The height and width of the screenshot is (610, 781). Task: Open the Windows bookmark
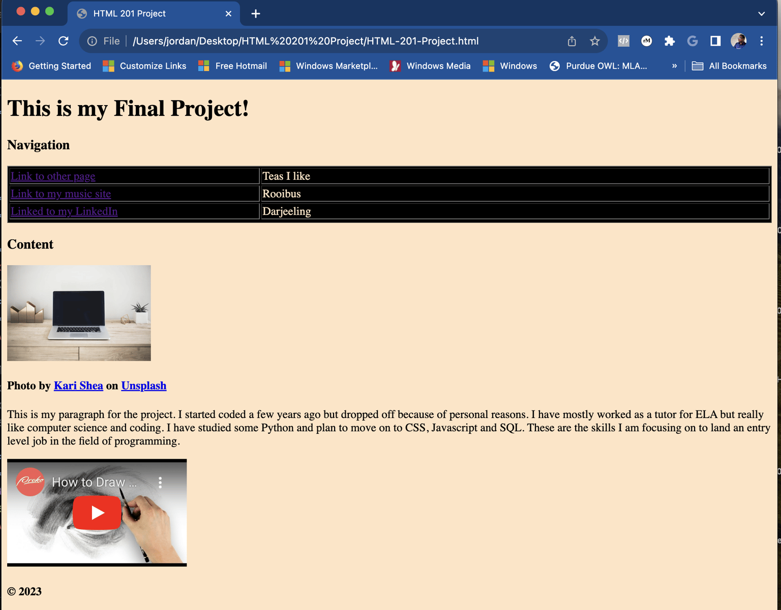tap(510, 66)
